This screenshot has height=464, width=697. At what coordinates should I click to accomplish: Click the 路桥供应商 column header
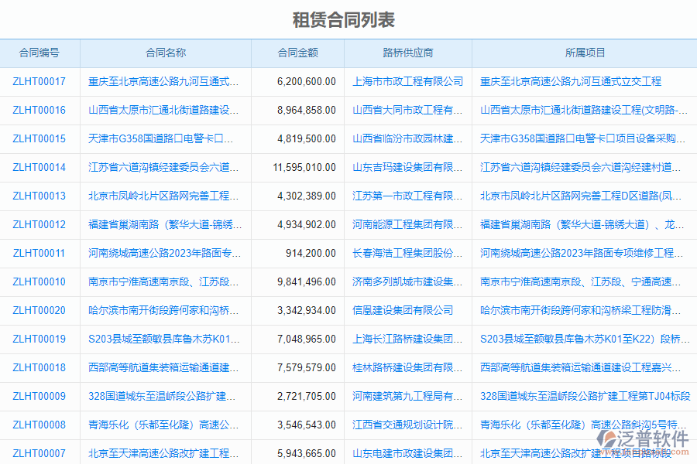(409, 53)
